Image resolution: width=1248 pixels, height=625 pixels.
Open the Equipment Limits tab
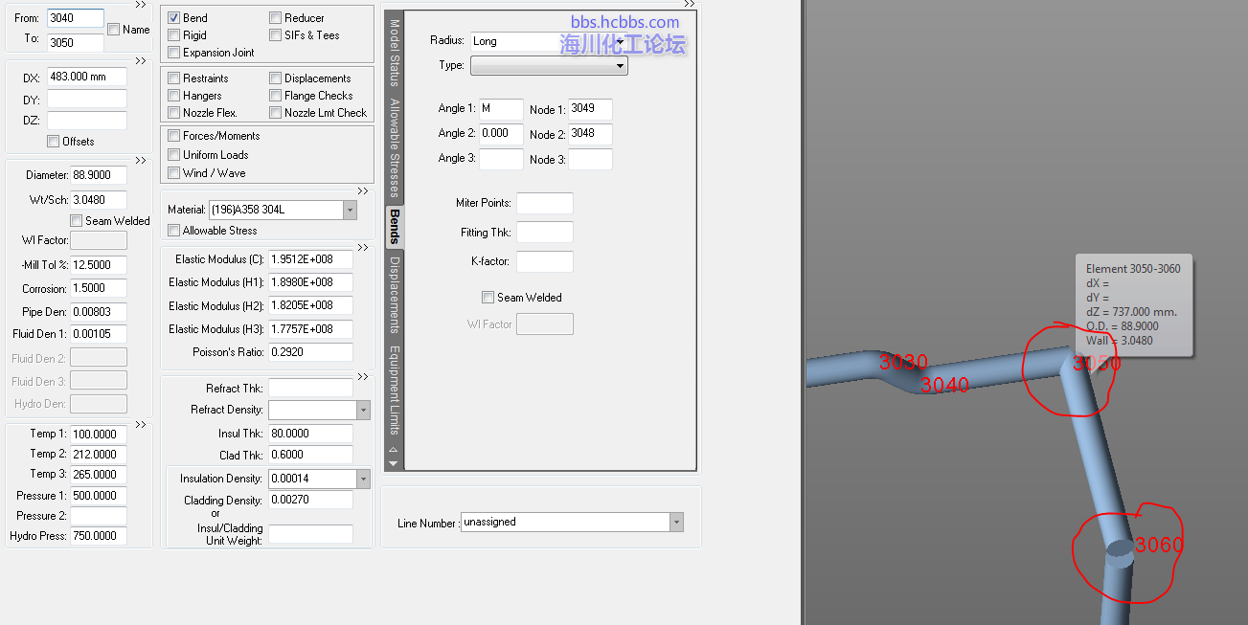pos(394,389)
